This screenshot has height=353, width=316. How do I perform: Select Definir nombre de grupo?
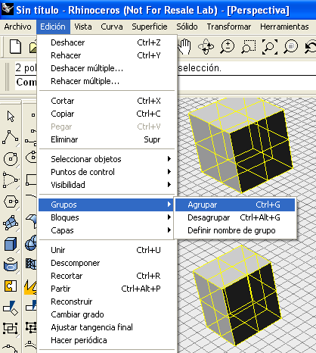click(235, 230)
